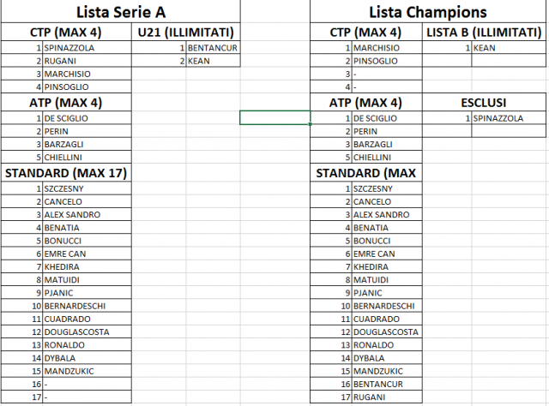Select the RONALDO cell in Serie A Standard

click(x=87, y=345)
